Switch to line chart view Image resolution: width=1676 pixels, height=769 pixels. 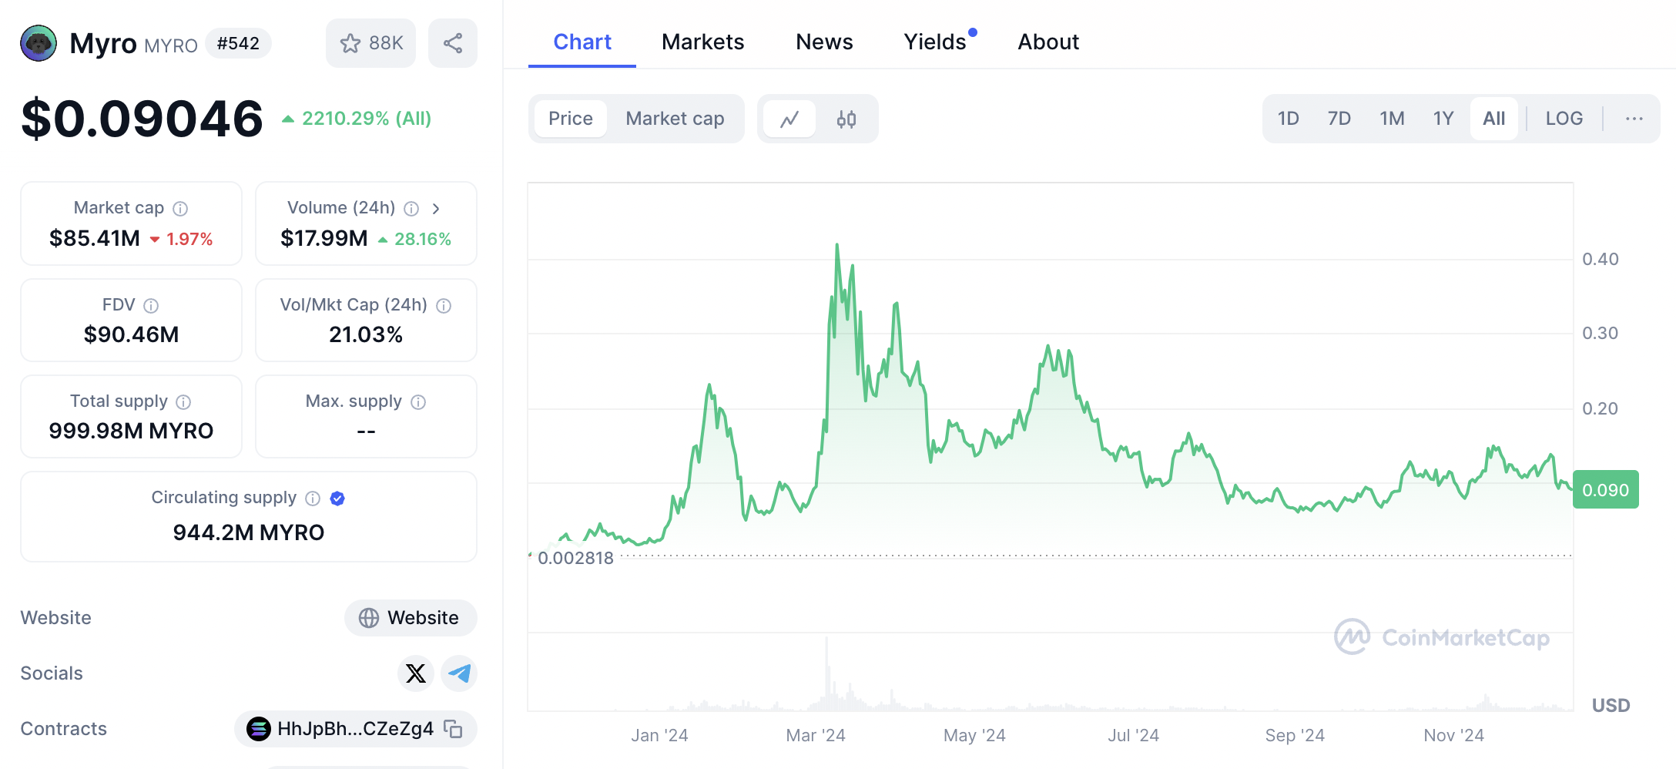789,119
